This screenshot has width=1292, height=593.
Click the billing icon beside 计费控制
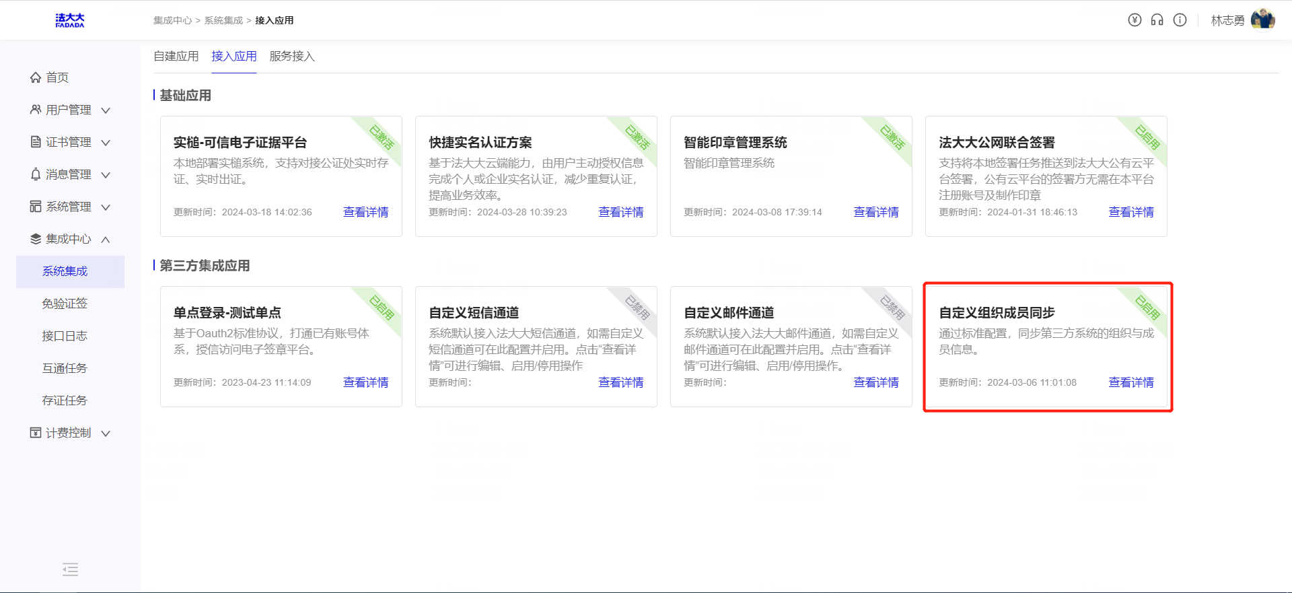(x=36, y=433)
